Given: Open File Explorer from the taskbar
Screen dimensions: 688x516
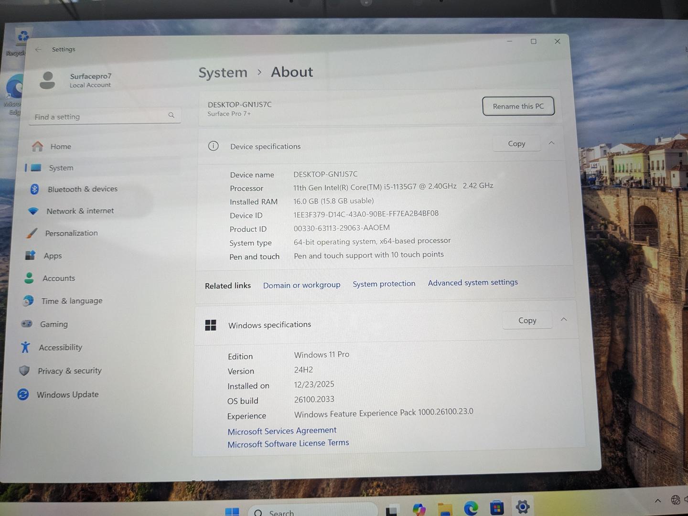Looking at the screenshot, I should pos(445,509).
